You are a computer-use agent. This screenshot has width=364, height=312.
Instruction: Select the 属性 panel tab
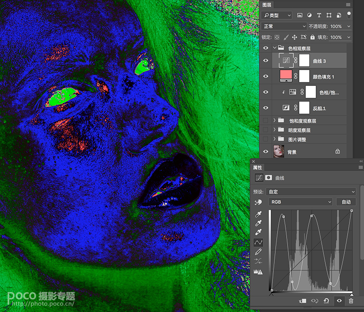[x=258, y=167]
